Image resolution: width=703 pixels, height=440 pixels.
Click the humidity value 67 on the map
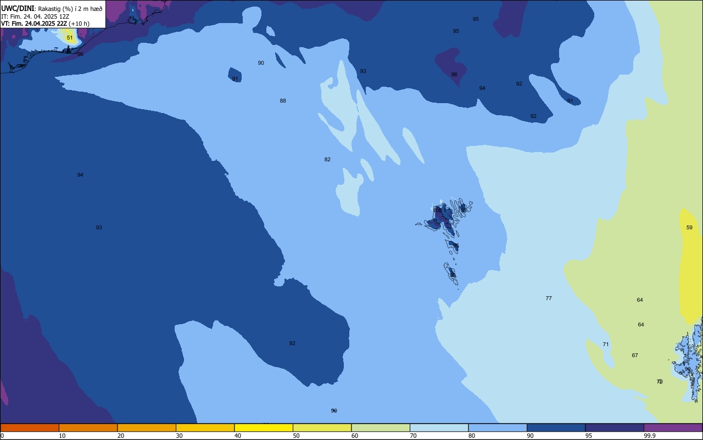[x=635, y=356]
